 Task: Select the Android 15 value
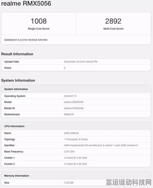point(70,96)
